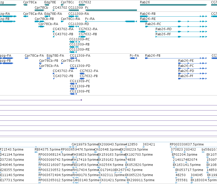Viewport: 217px width, 184px height.
Task: Click the Cpr78Cc-PA protein label
Action: point(71,61)
